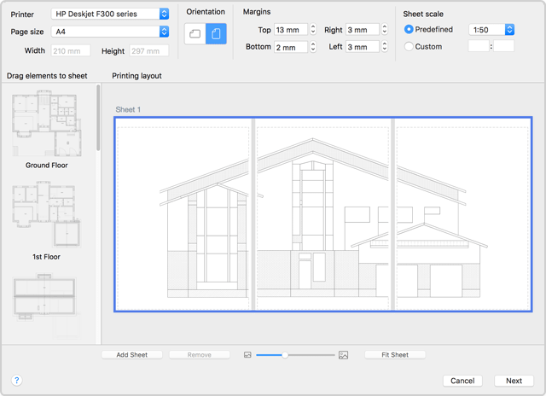Open the Printer dropdown
Image resolution: width=546 pixels, height=396 pixels.
pos(109,14)
